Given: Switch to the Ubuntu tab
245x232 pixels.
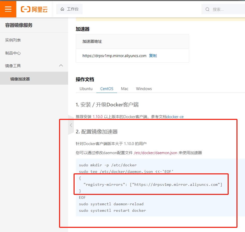Looking at the screenshot, I should point(86,89).
